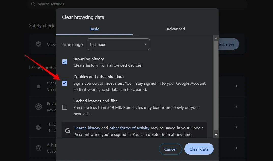Click the Cancel button
This screenshot has width=273, height=161.
(x=170, y=149)
